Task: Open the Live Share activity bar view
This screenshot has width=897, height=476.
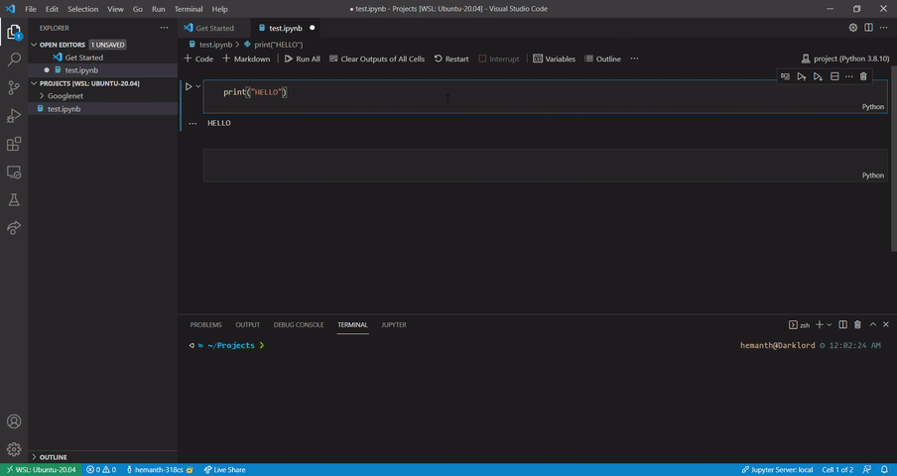Action: 14,227
